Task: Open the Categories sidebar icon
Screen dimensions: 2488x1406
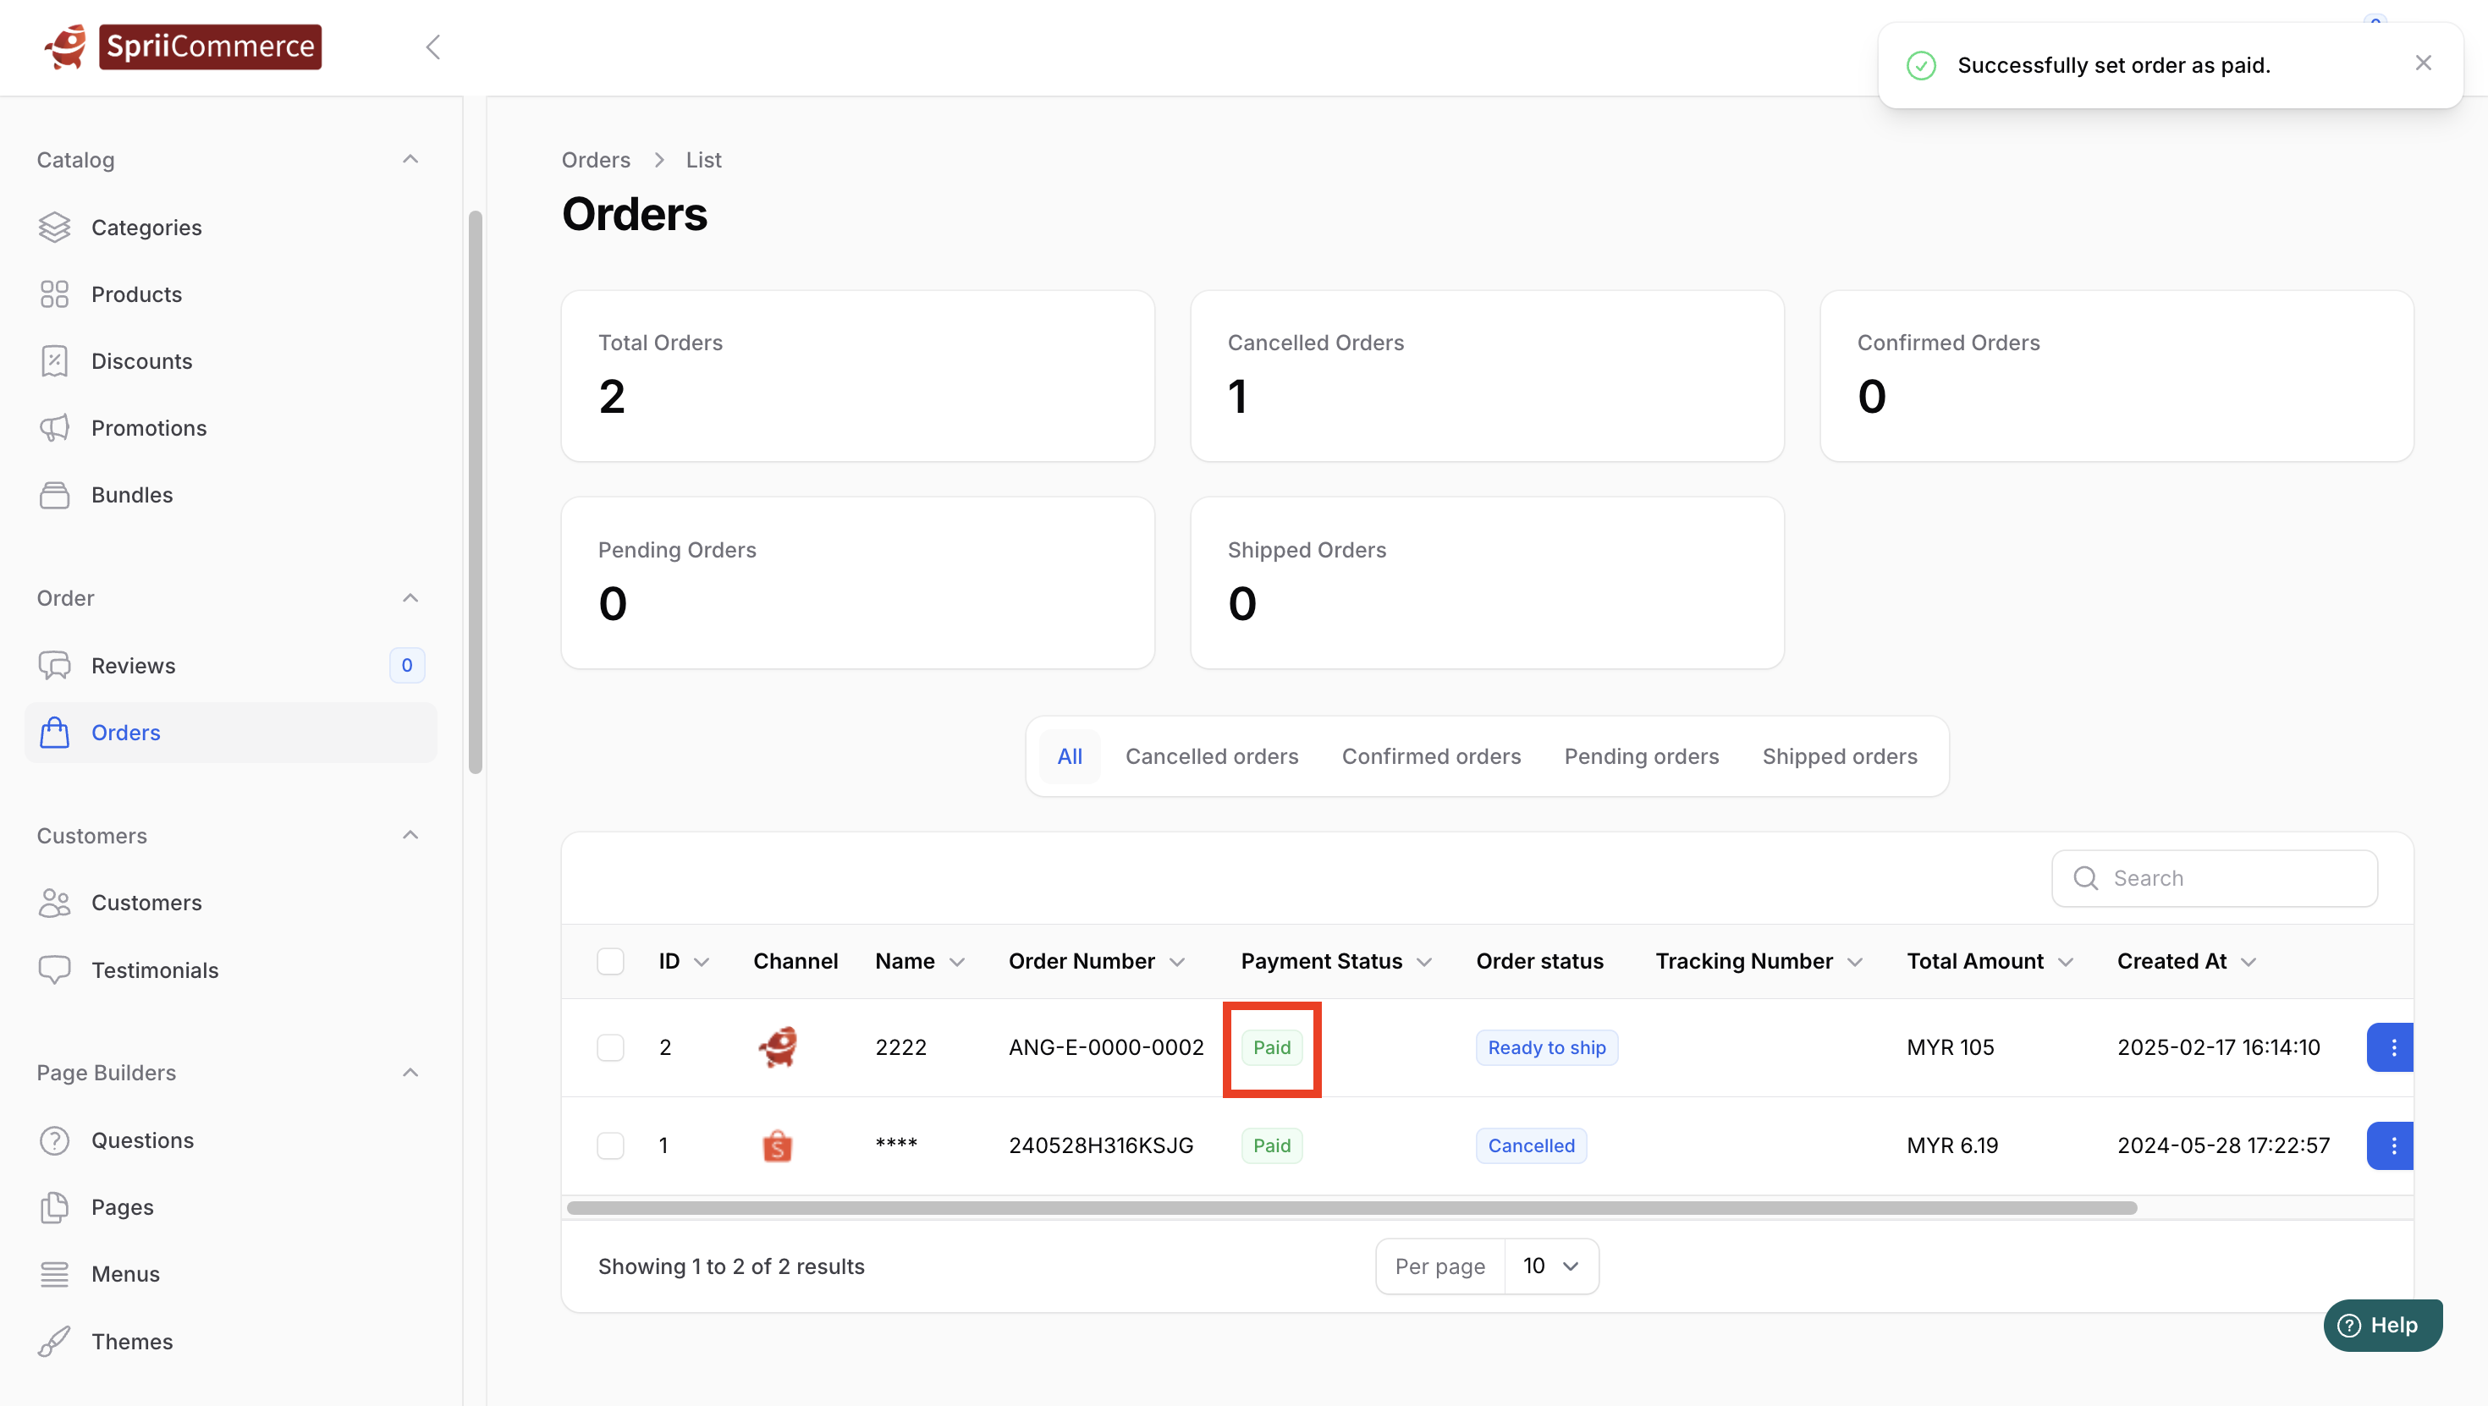Action: [x=54, y=227]
